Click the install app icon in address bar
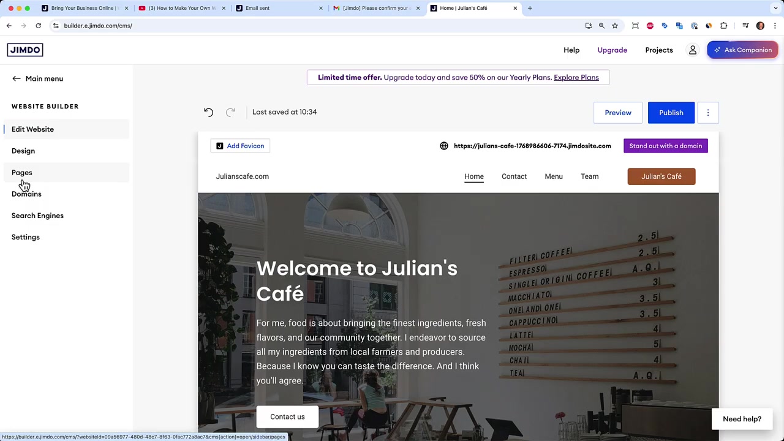The image size is (784, 441). pyautogui.click(x=589, y=26)
